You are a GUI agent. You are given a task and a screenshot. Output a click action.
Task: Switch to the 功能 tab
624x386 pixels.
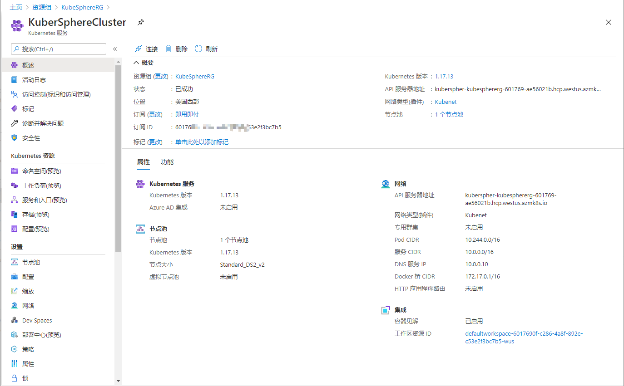click(167, 162)
